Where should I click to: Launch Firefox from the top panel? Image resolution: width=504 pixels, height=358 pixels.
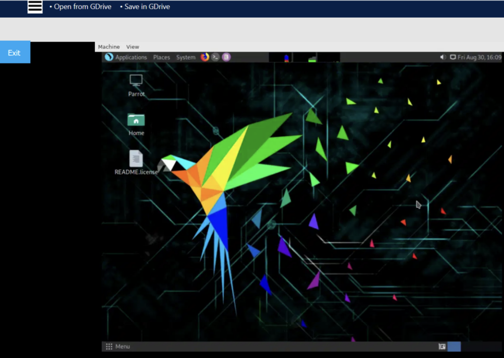[205, 57]
